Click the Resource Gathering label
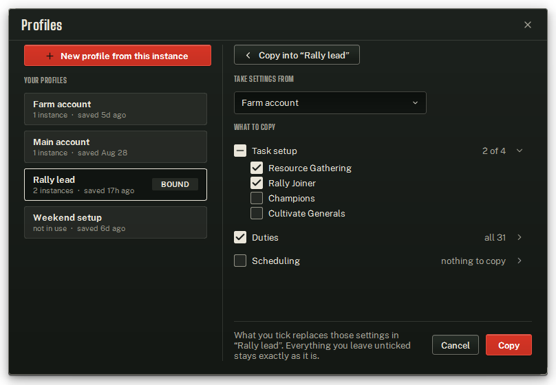Screen dimensions: 556x385 click(x=310, y=168)
